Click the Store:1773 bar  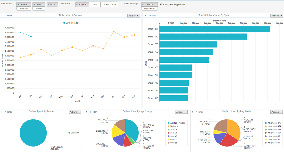188,44
